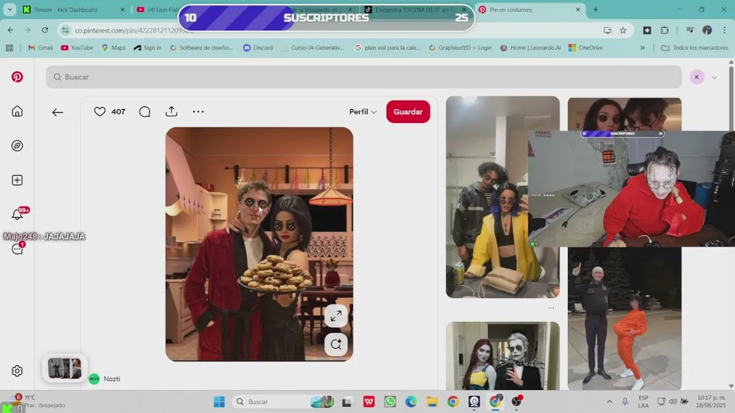Focus the Pinterest Buscar search field
735x413 pixels.
[x=363, y=77]
